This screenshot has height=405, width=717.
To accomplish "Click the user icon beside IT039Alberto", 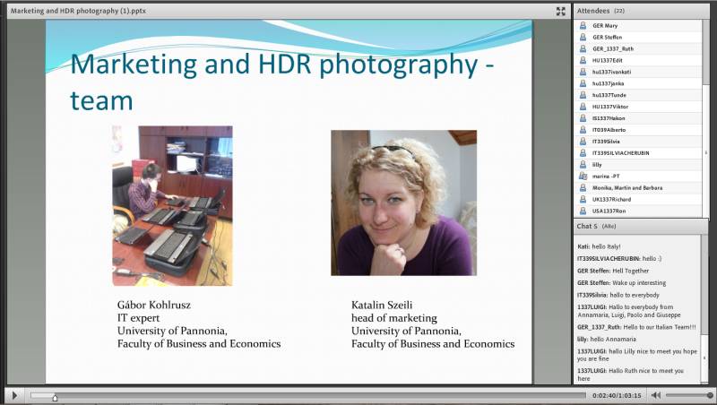I will pos(583,130).
